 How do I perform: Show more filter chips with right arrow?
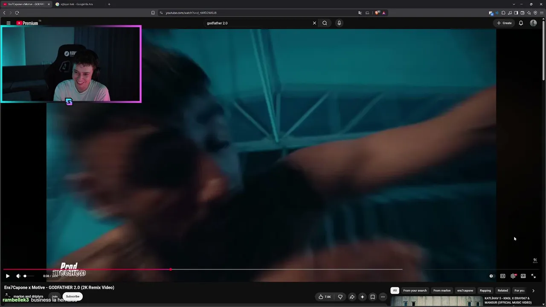[533, 290]
